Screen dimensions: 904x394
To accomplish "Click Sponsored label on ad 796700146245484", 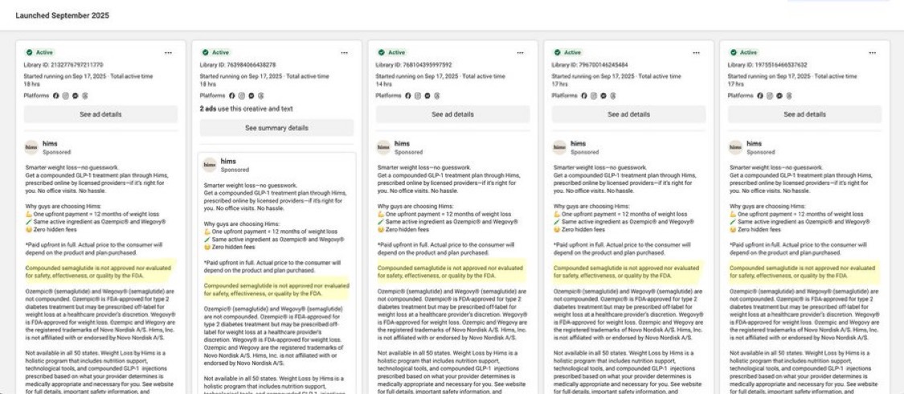I will (x=584, y=152).
